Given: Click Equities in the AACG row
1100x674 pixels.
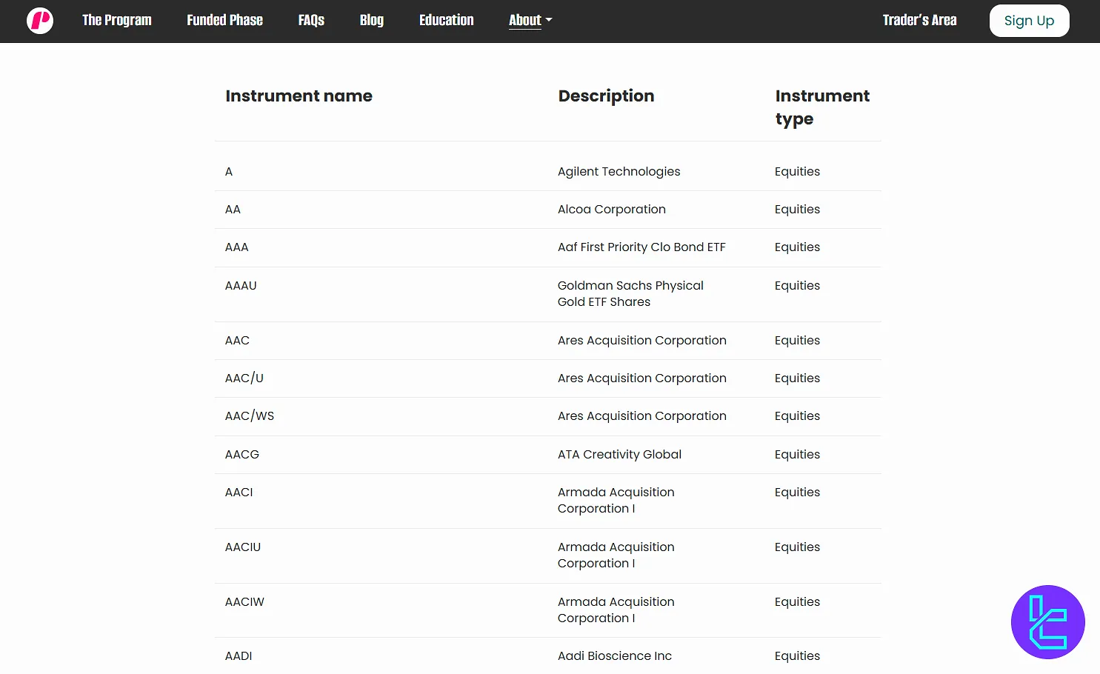Looking at the screenshot, I should [x=797, y=455].
